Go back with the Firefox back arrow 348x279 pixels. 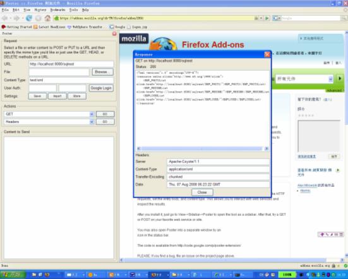5,18
